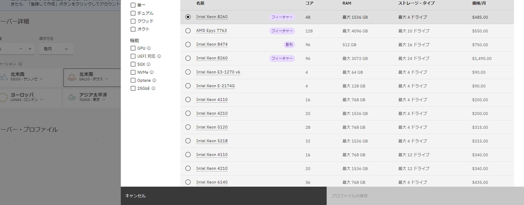This screenshot has height=205, width=524.
Task: Check the クワッド processor filter
Action: (133, 21)
